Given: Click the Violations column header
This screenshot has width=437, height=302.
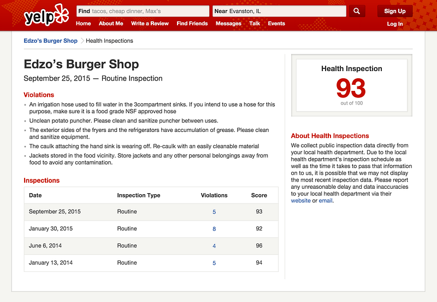Looking at the screenshot, I should 214,195.
